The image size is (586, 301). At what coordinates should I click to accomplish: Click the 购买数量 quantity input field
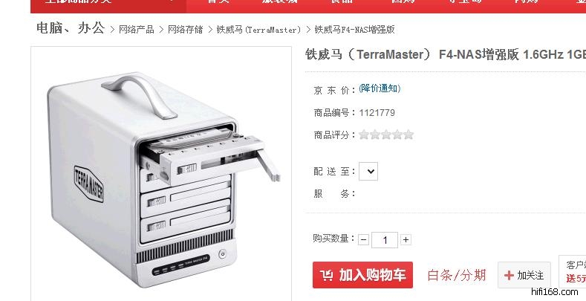(x=385, y=239)
